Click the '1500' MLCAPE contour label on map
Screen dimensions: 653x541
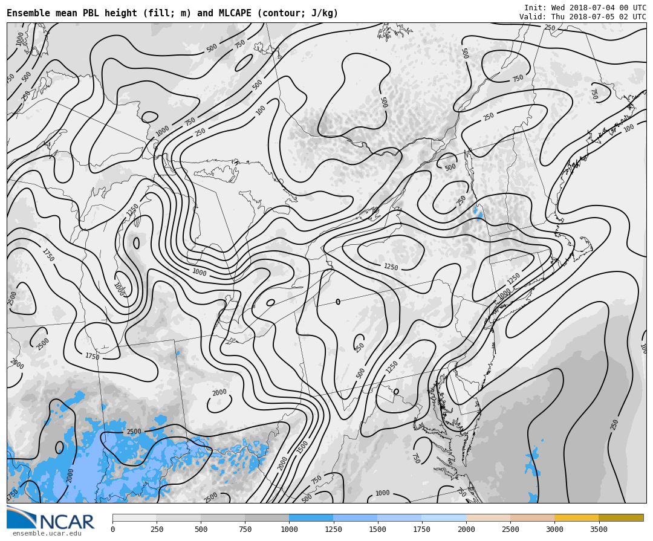(302, 447)
